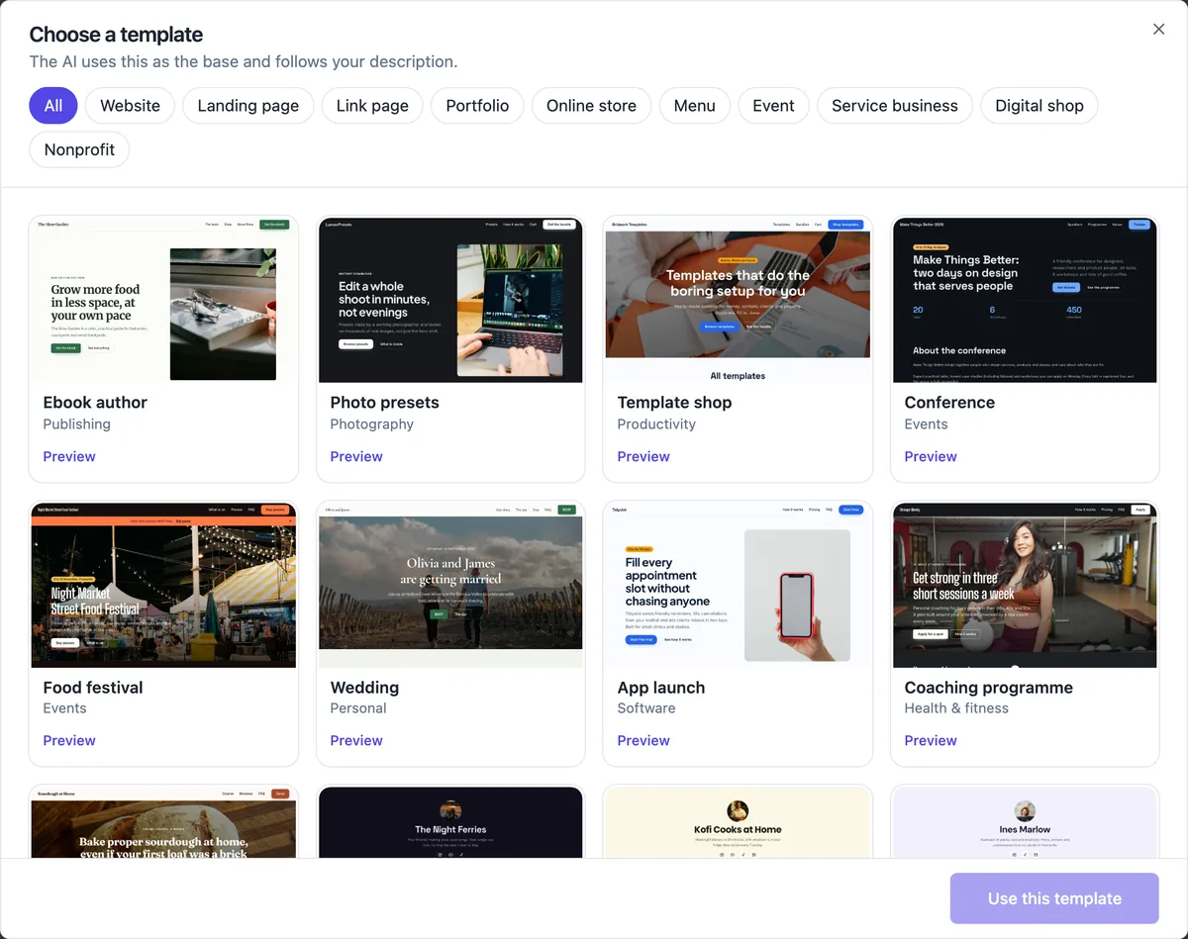
Task: Filter templates by Nonprofit
Action: 79,149
